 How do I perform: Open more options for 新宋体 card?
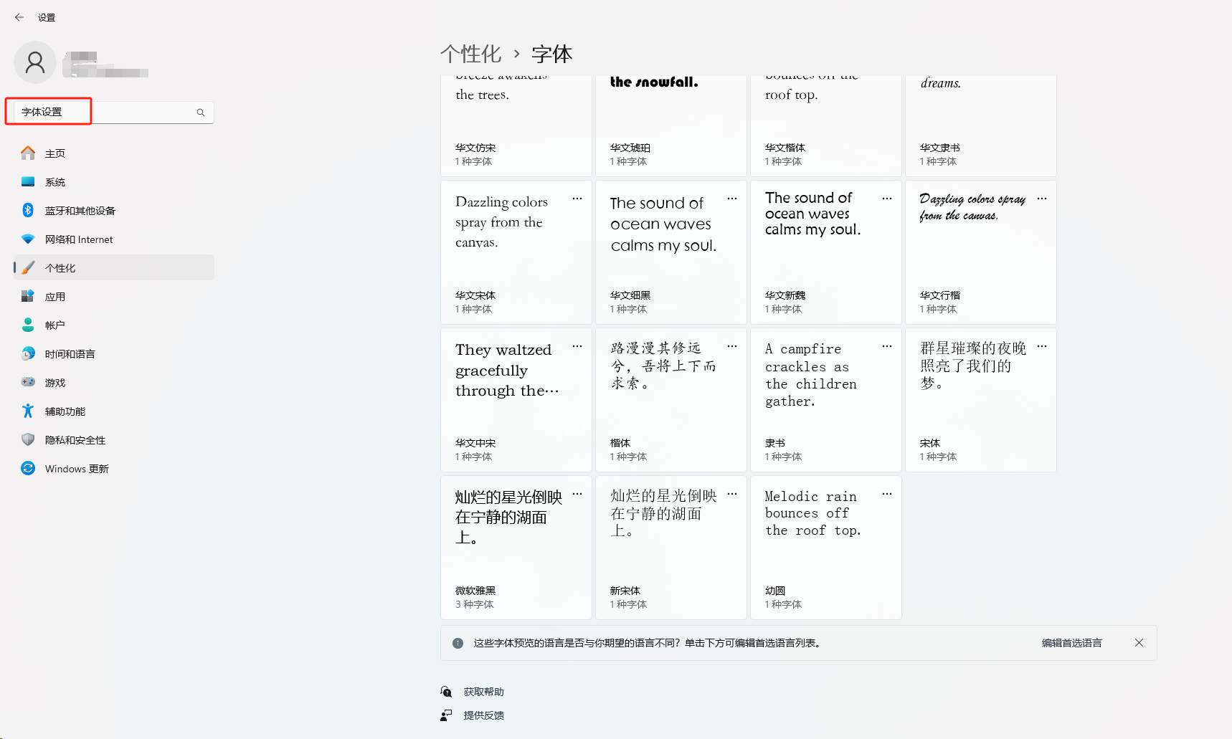pyautogui.click(x=732, y=494)
